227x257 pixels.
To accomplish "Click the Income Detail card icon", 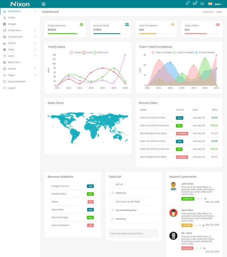I will point(127,25).
